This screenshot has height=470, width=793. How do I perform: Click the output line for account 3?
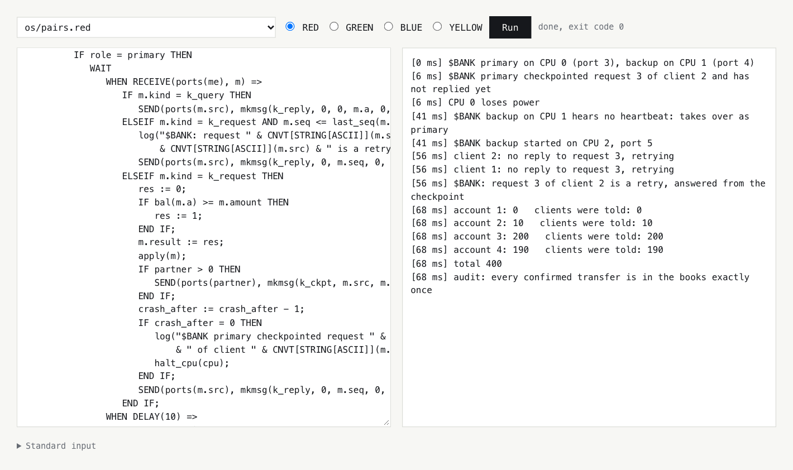pyautogui.click(x=537, y=237)
